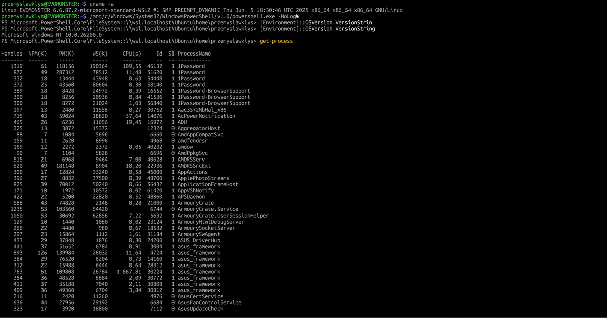Select 'Microsoft Windows NT 10.0.26200.0' output line

pos(51,35)
